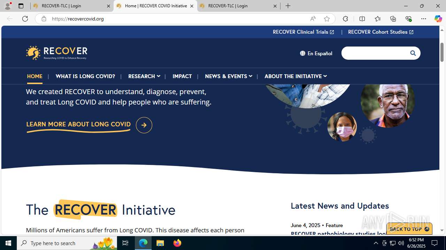Open the network status icon

coord(393,243)
